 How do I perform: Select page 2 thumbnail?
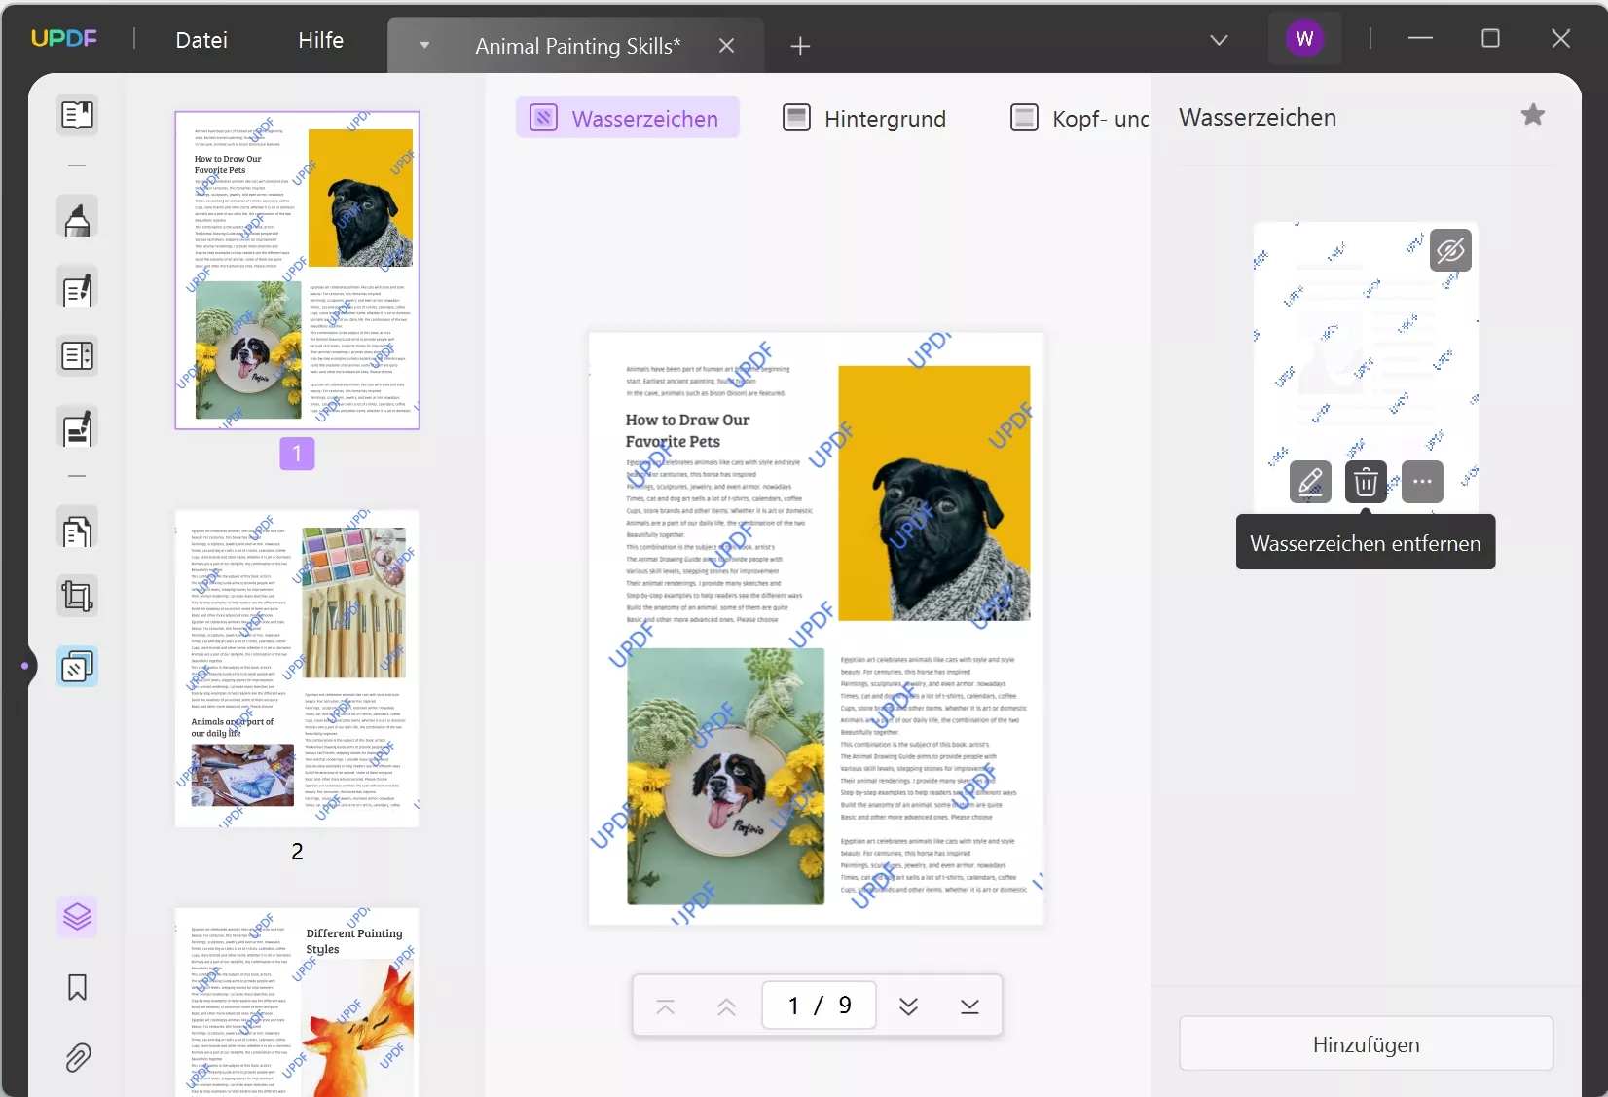297,669
